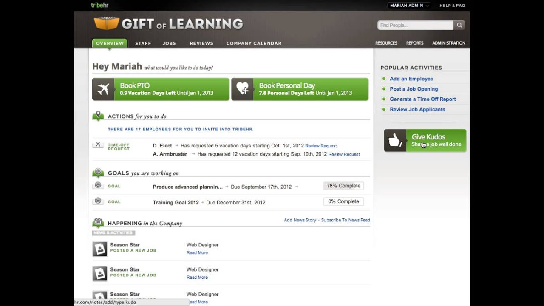544x306 pixels.
Task: Go to the Jobs tab
Action: click(x=169, y=43)
